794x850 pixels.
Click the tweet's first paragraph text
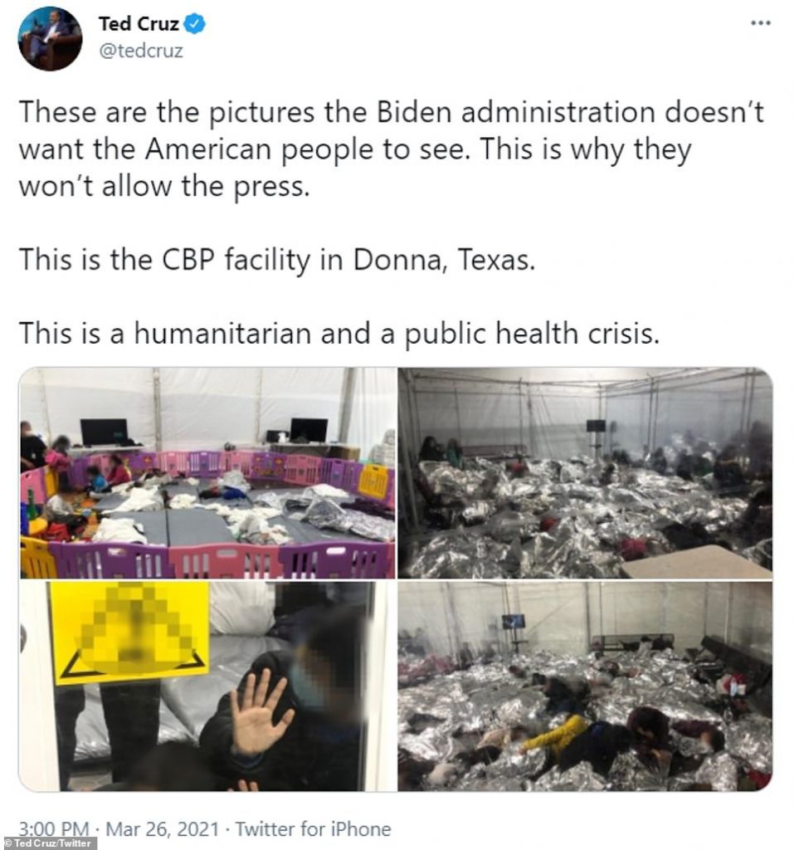[392, 149]
